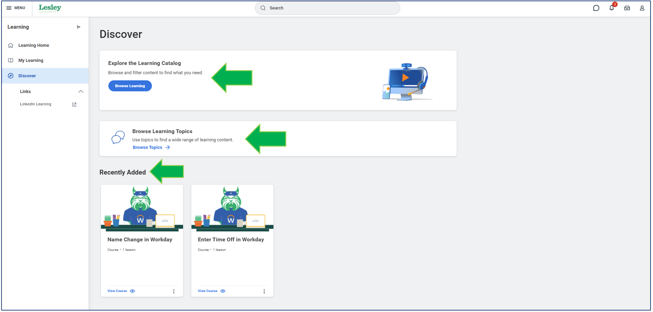
Task: Open the chat bubble icon in header
Action: tap(596, 8)
